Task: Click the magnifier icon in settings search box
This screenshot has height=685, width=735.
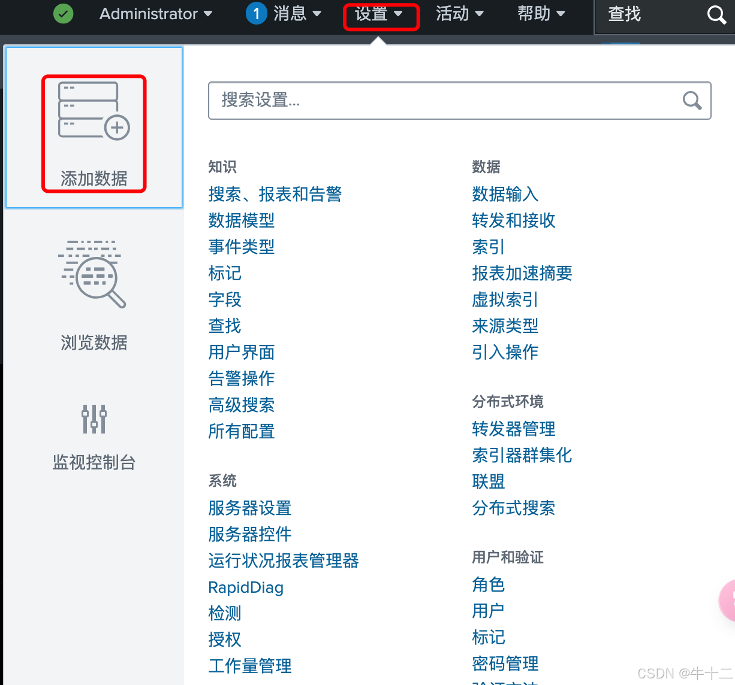Action: point(692,101)
